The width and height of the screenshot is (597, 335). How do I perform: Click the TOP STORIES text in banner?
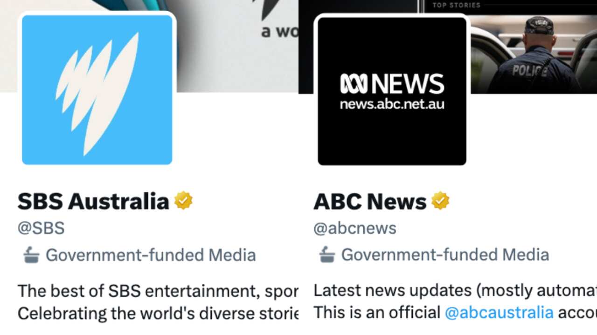[457, 5]
